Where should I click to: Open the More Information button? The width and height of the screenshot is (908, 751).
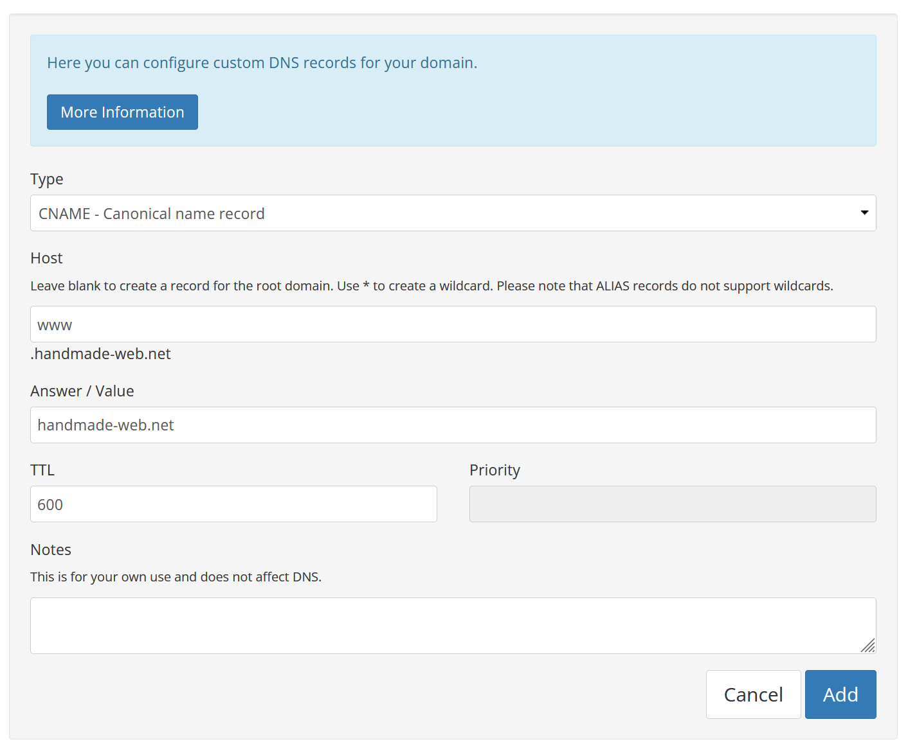[x=122, y=112]
